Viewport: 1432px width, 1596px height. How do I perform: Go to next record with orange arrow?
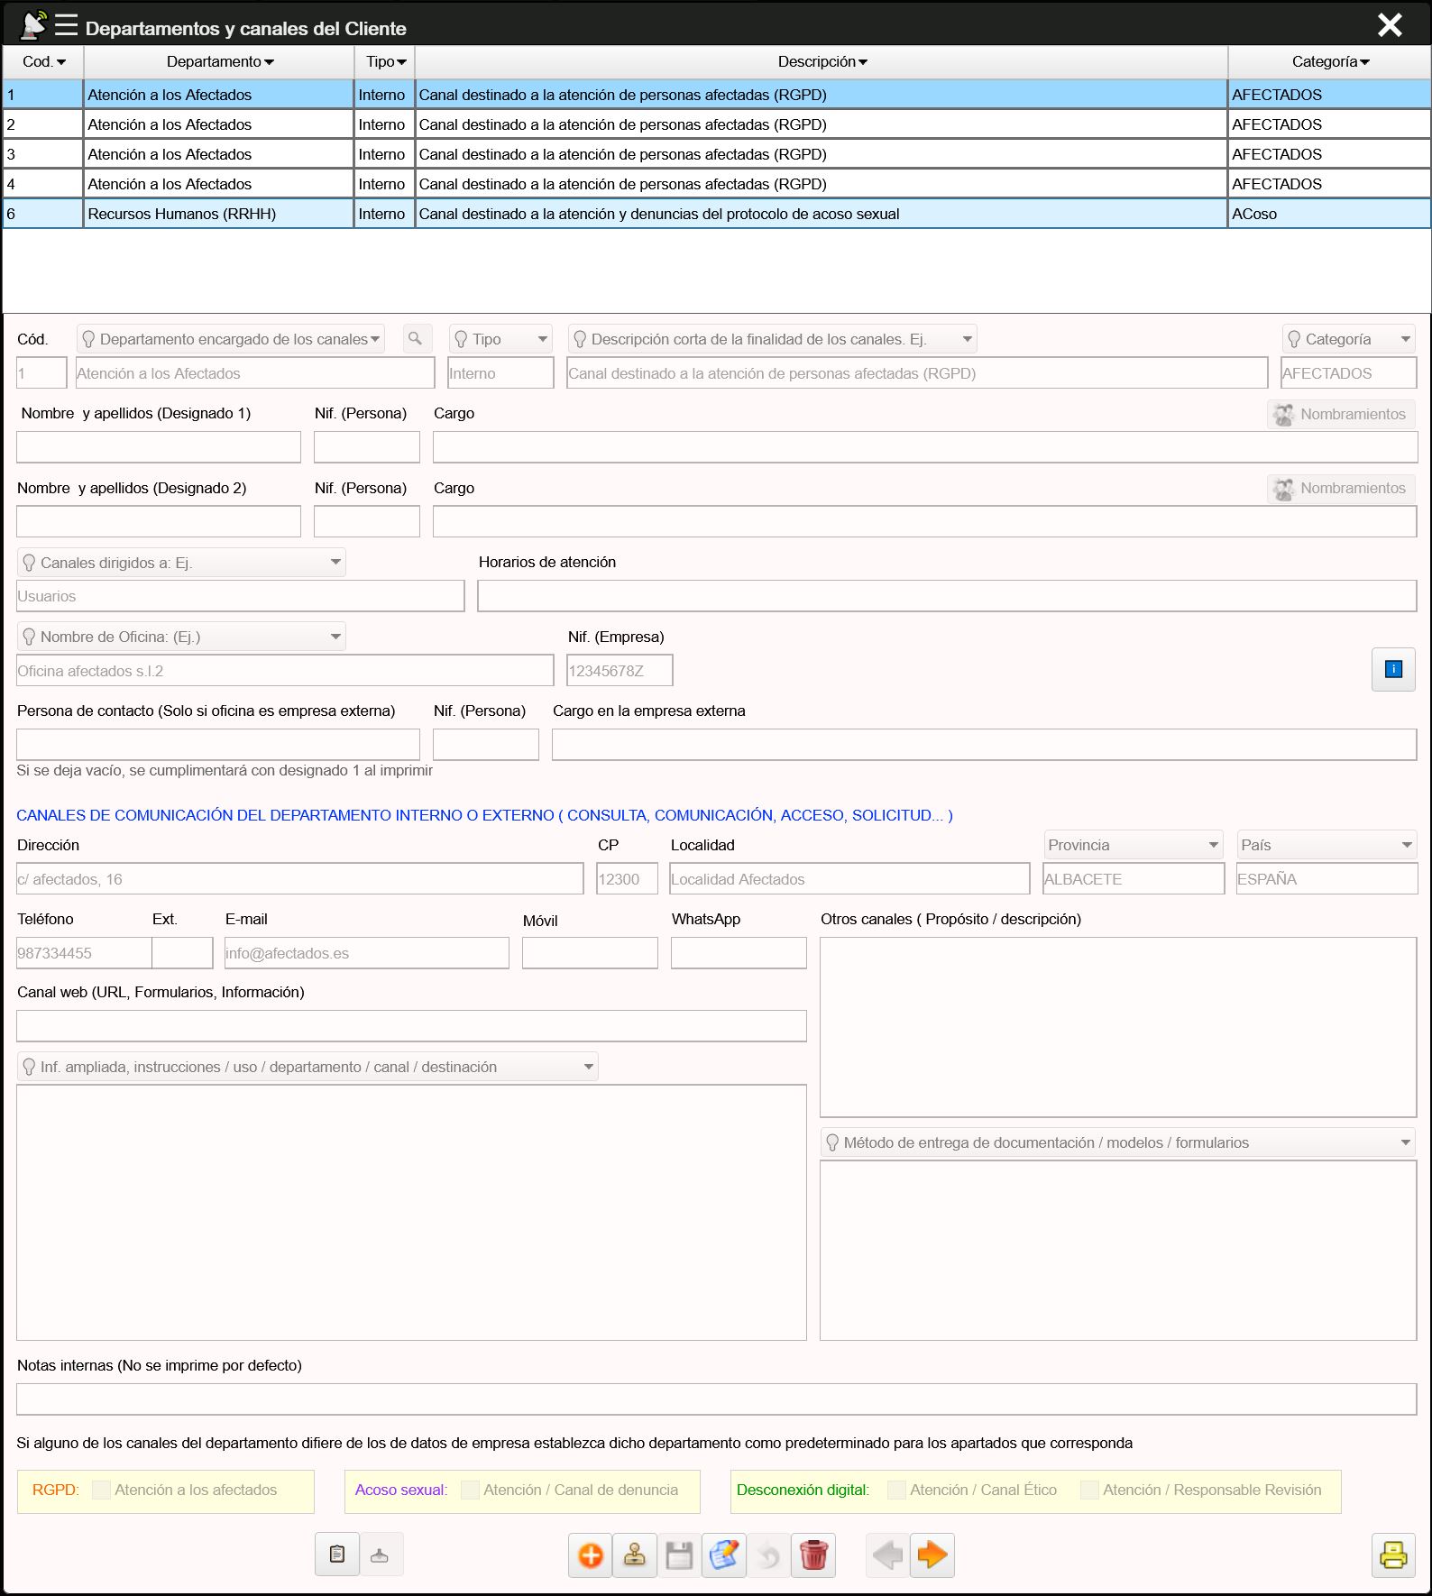pos(932,1555)
